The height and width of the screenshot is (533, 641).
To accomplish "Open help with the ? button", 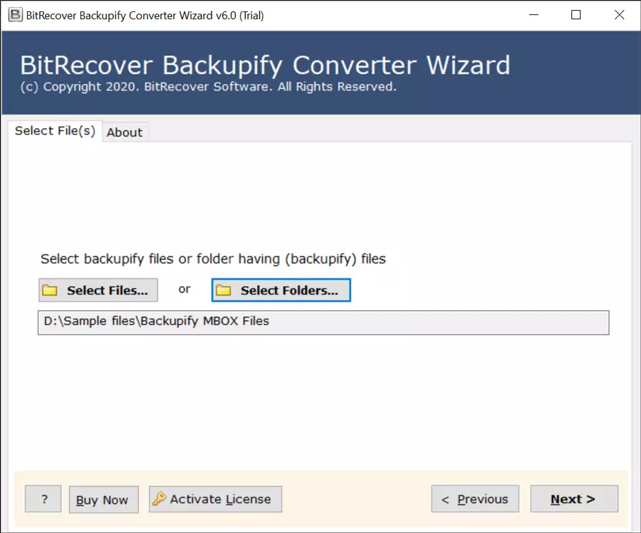I will pyautogui.click(x=43, y=499).
